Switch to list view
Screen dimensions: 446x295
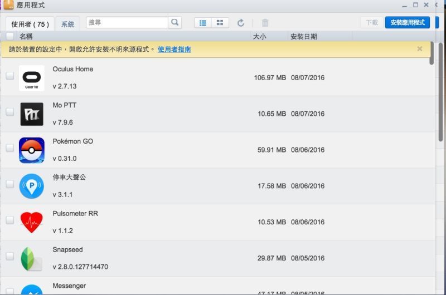coord(203,23)
